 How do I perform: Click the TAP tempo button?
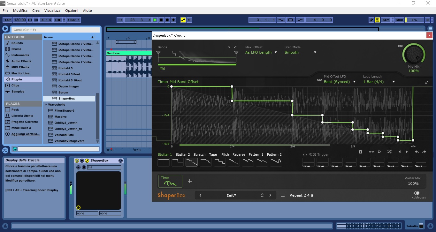click(7, 20)
